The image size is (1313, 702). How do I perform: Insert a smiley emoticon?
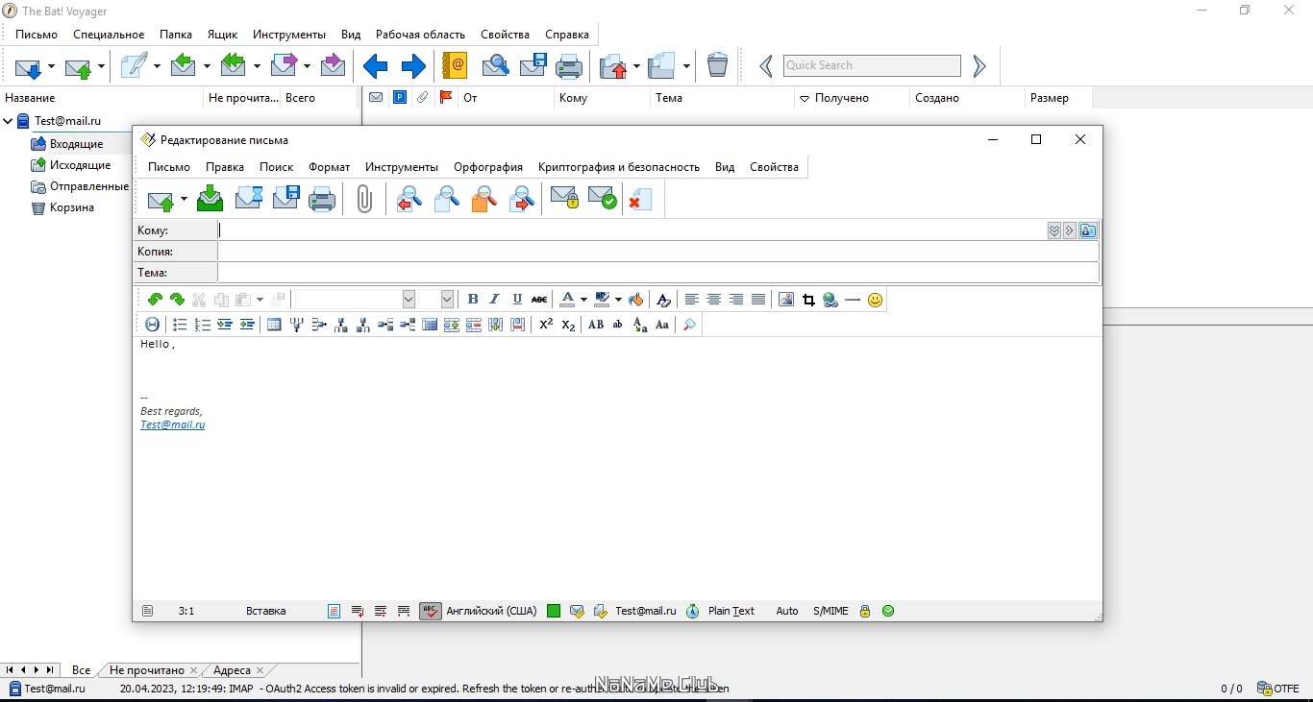[875, 300]
